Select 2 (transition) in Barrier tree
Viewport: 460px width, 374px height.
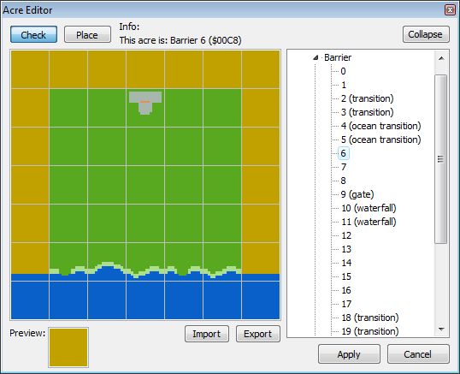(367, 98)
